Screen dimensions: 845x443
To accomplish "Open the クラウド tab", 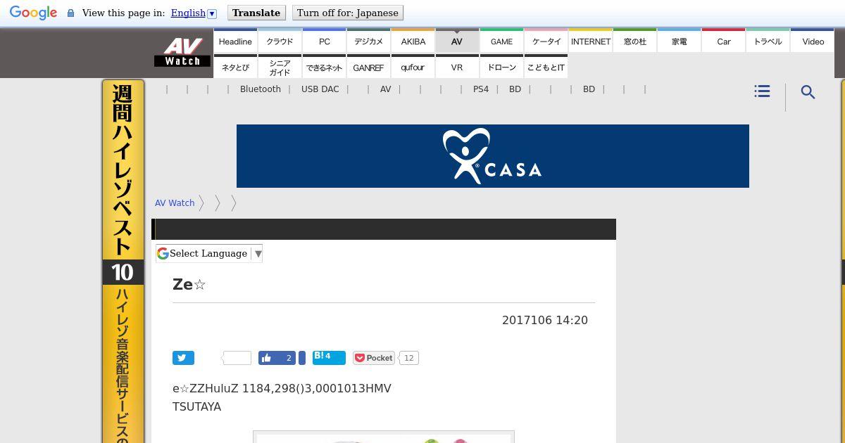I will tap(280, 41).
